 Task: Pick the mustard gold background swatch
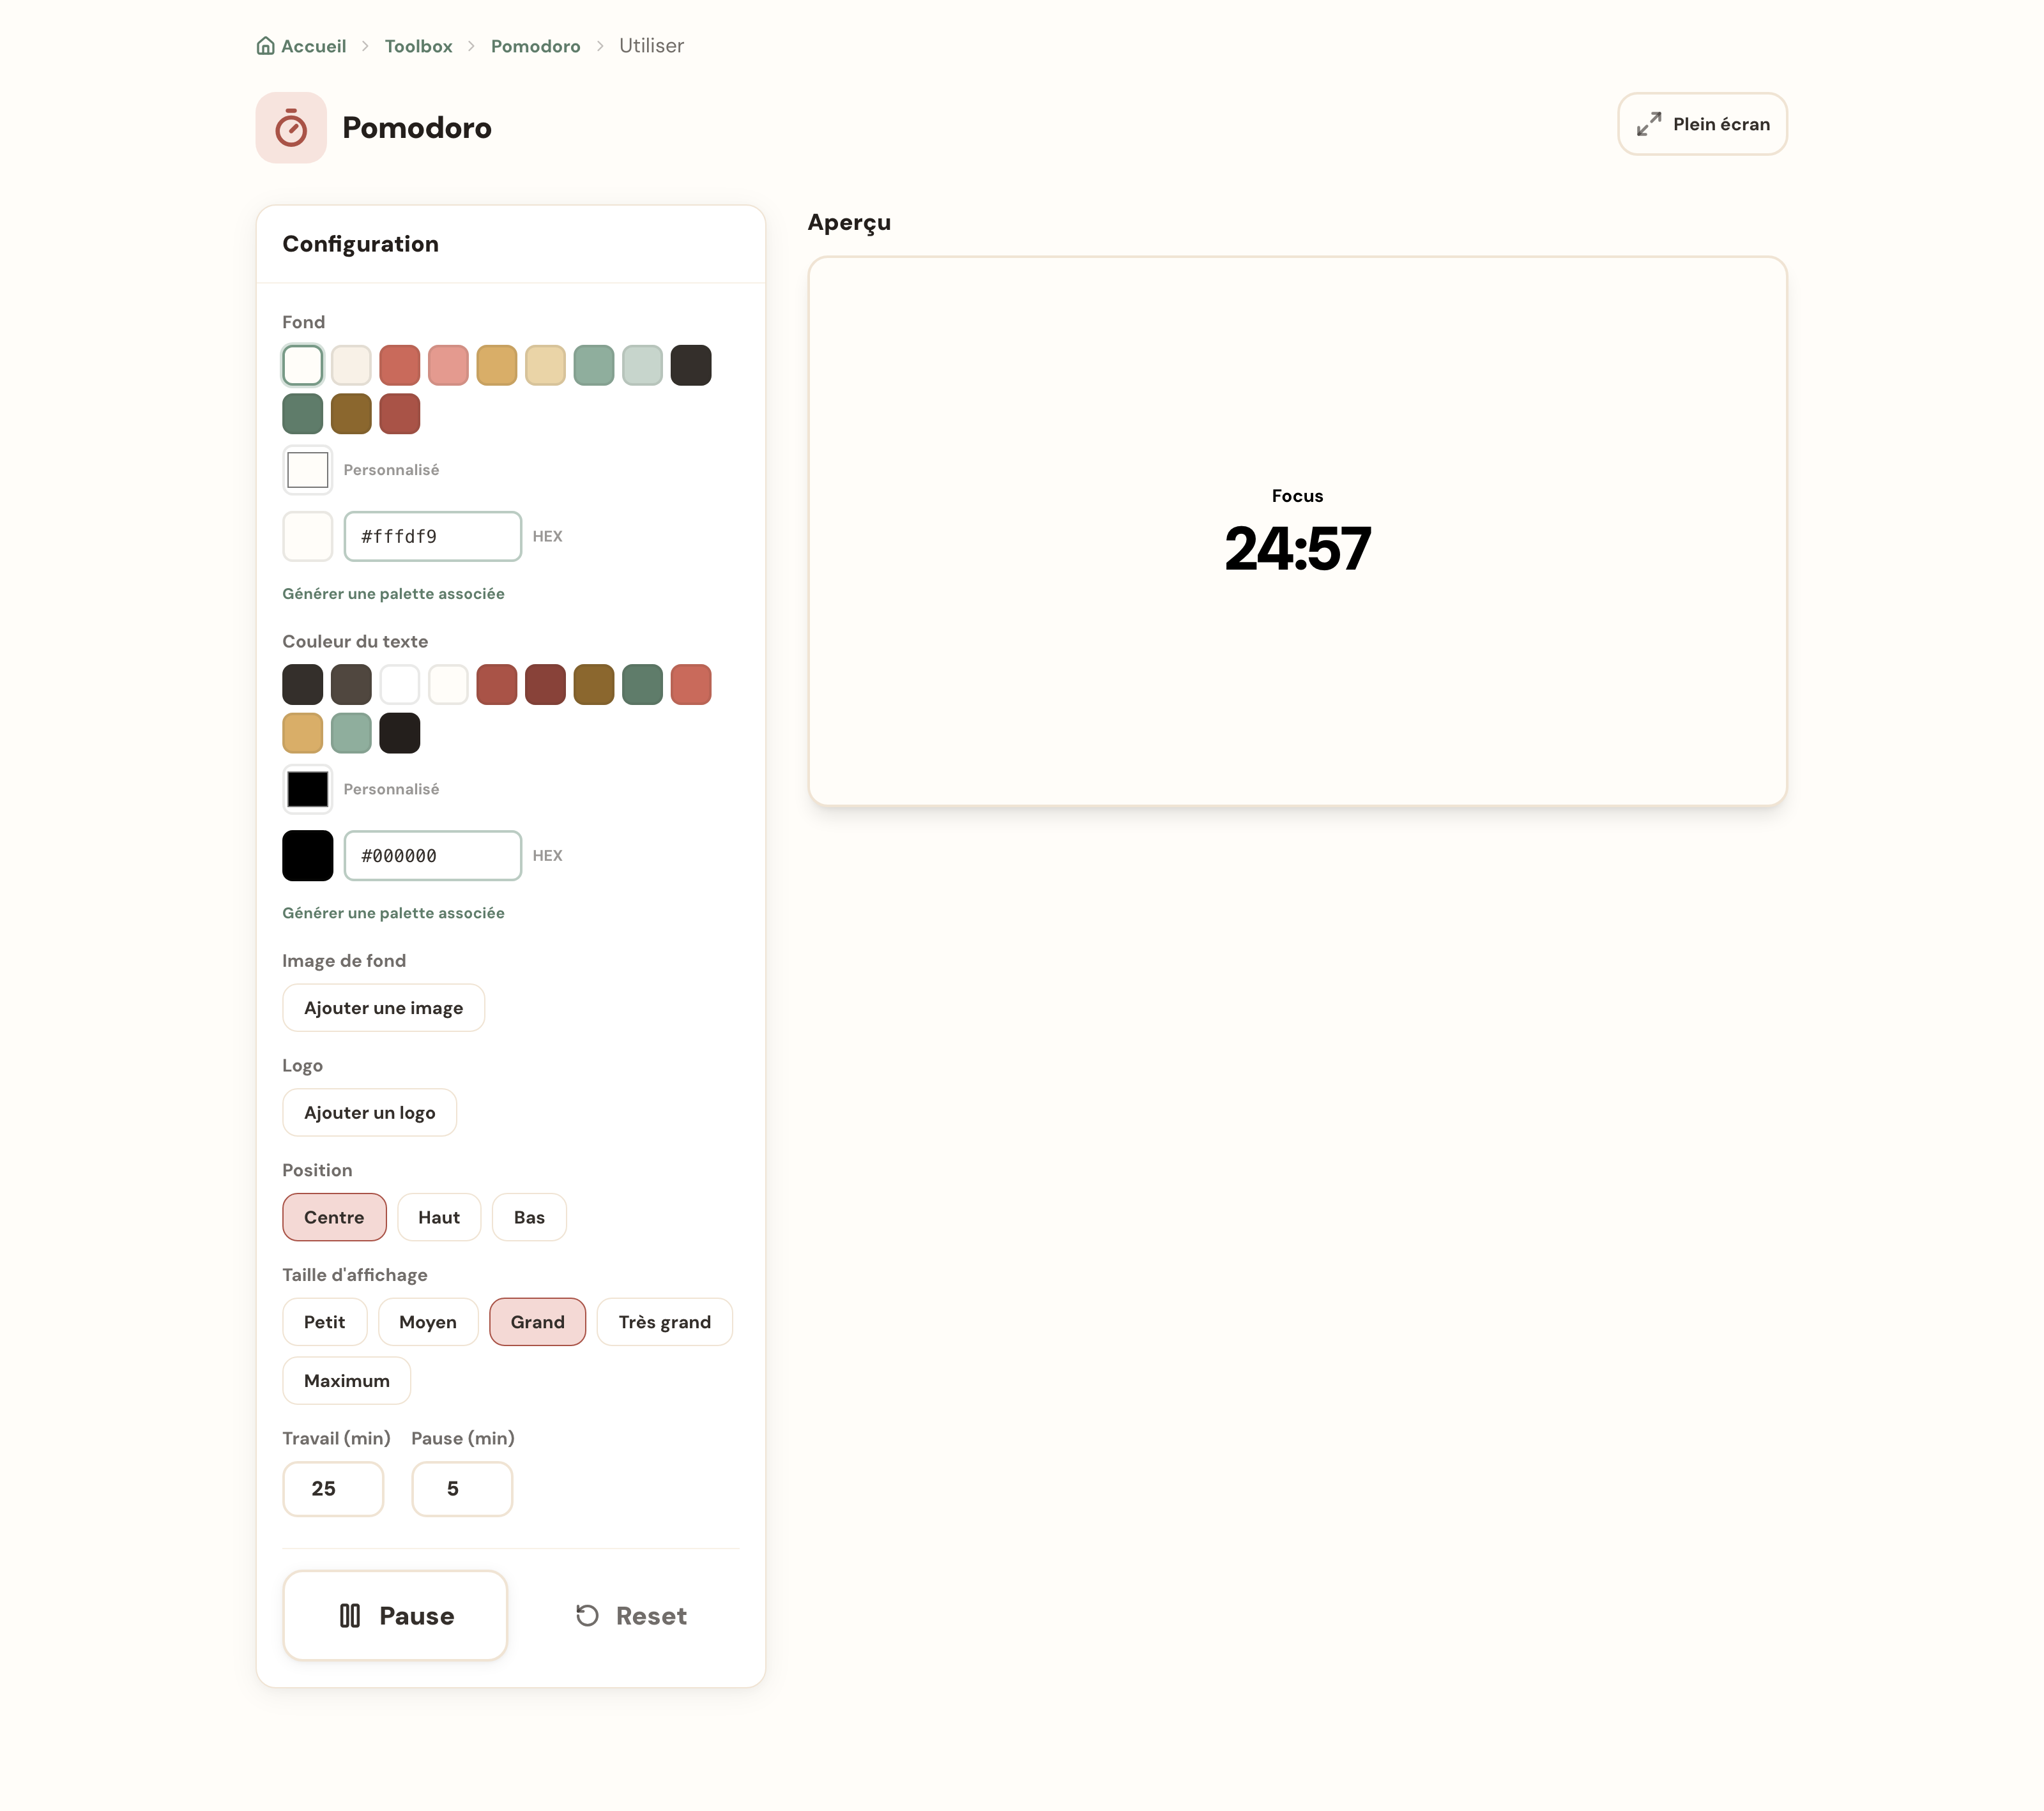(496, 365)
